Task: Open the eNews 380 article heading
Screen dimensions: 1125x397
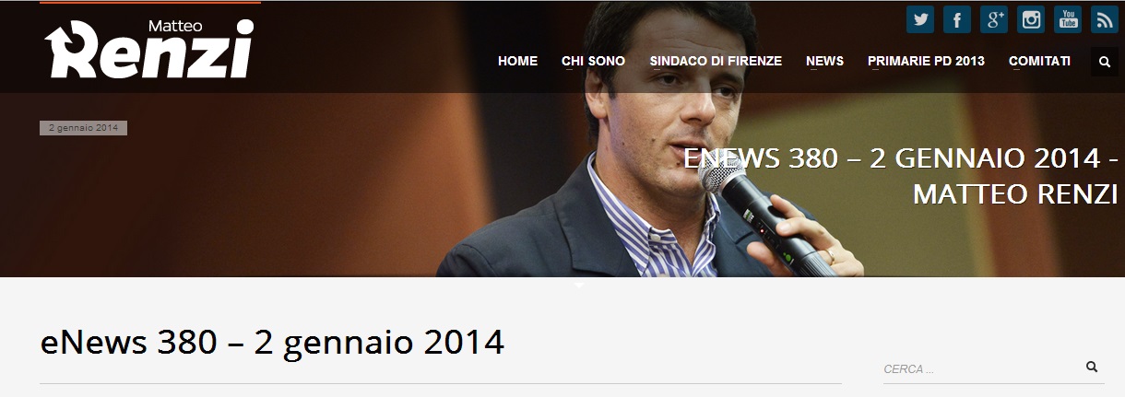Action: (272, 342)
